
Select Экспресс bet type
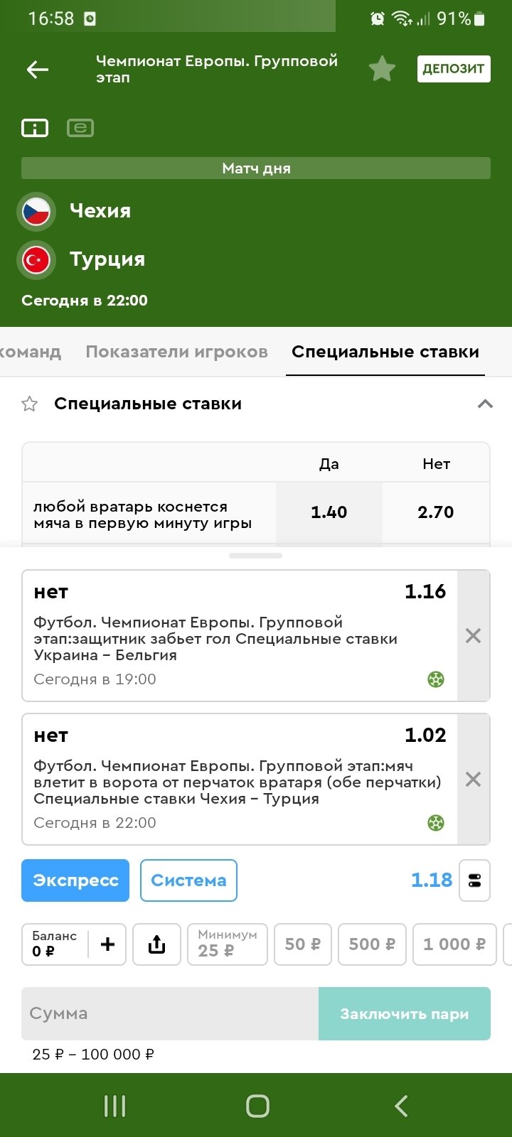pos(75,880)
